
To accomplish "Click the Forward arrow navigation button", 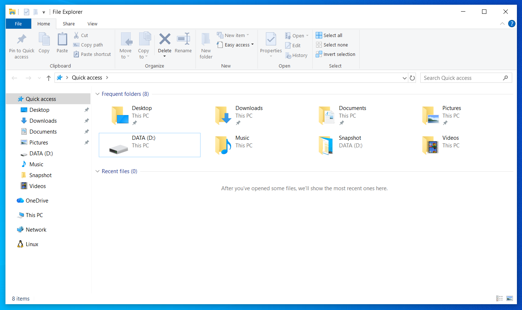I will 28,78.
